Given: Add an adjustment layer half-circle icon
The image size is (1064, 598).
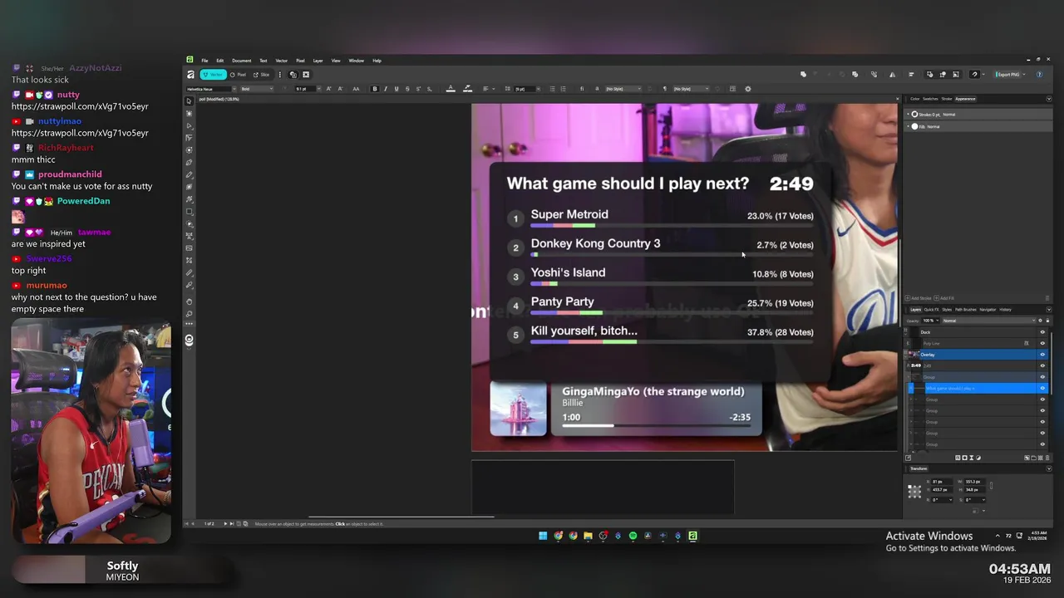Looking at the screenshot, I should point(978,458).
